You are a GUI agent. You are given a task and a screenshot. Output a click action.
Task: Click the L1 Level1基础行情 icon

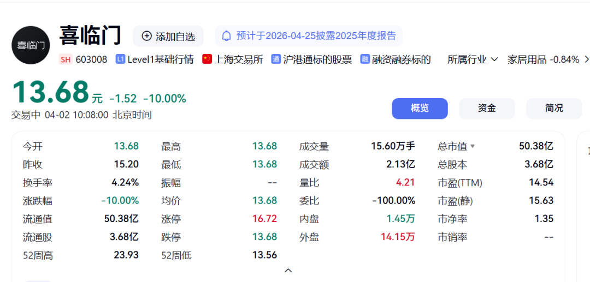(x=120, y=59)
